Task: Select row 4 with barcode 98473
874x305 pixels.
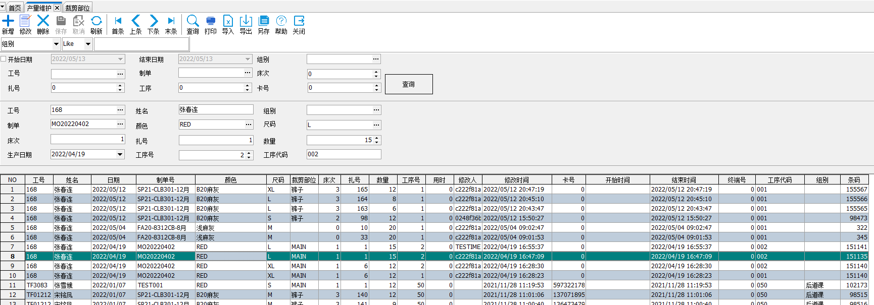Action: pos(434,218)
